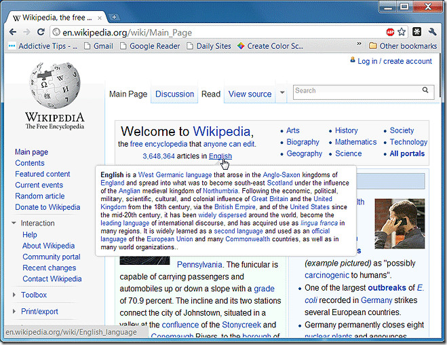This screenshot has height=345, width=447.
Task: Click Donate to Wikipedia
Action: 47,207
